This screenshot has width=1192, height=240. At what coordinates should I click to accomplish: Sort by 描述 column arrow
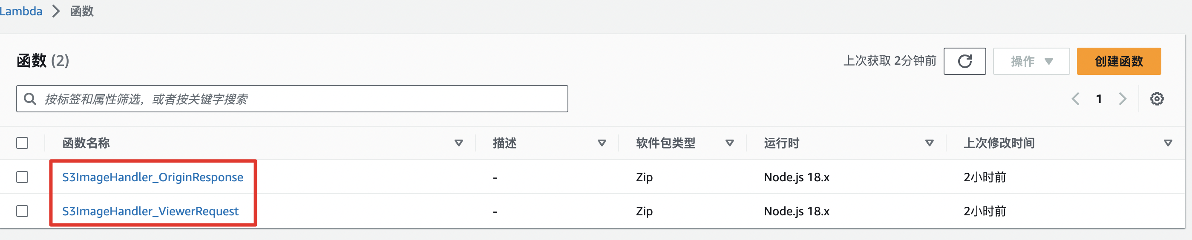tap(602, 143)
